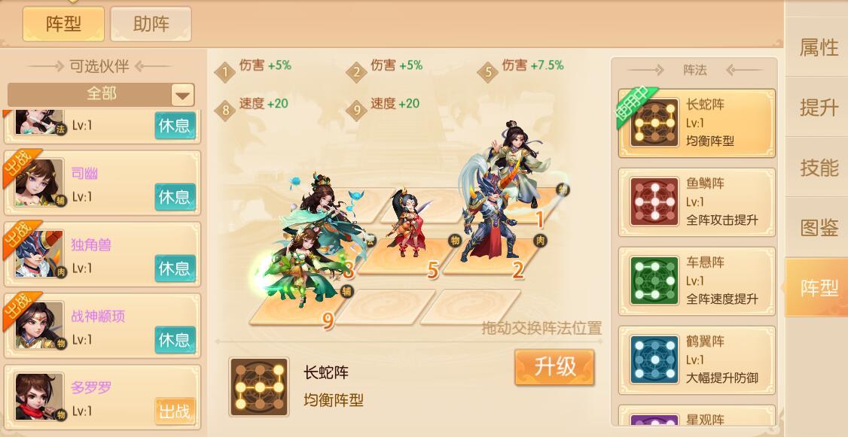
Task: Open the 全部 companion filter dropdown
Action: [x=101, y=95]
